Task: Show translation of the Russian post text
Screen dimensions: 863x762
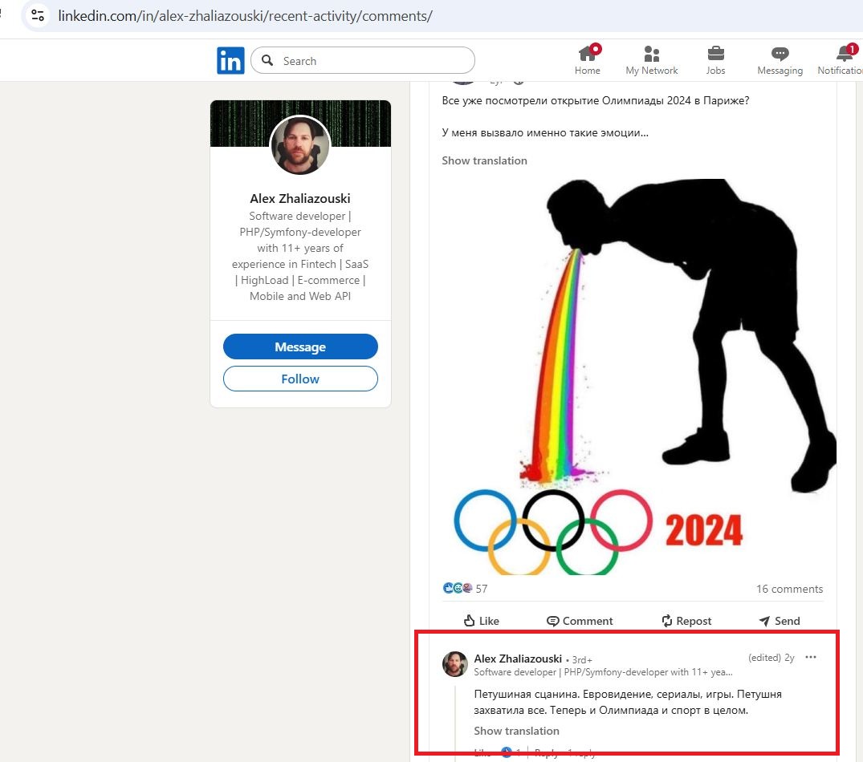Action: click(x=484, y=160)
